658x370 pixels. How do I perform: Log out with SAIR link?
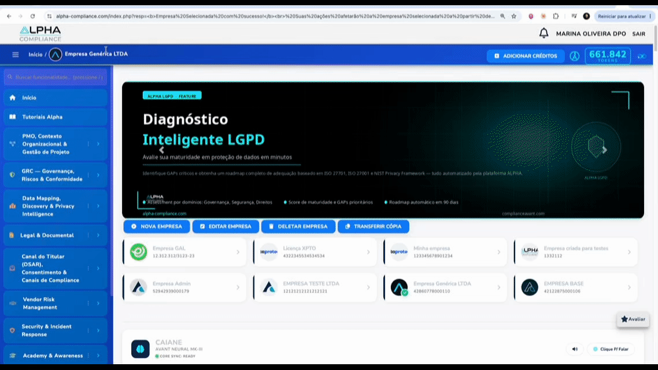[639, 34]
